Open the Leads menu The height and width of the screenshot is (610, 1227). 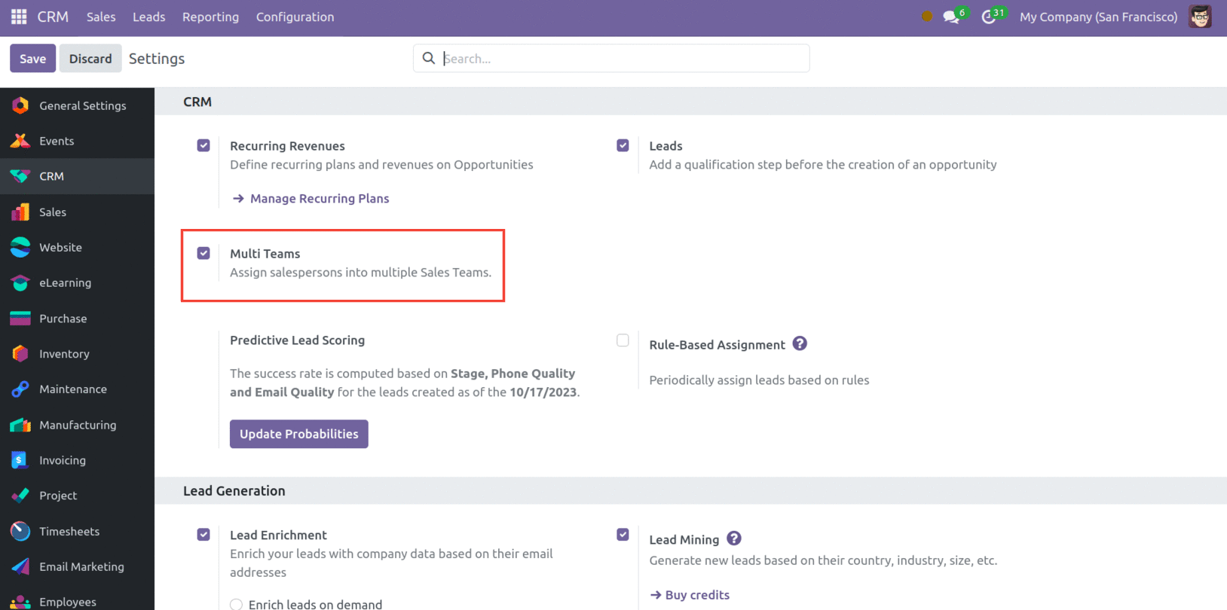click(x=148, y=17)
